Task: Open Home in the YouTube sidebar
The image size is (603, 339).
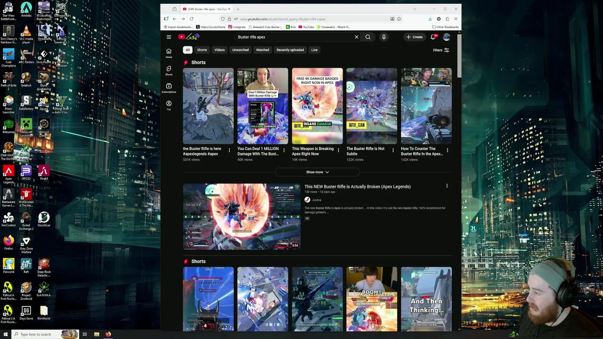Action: tap(169, 53)
